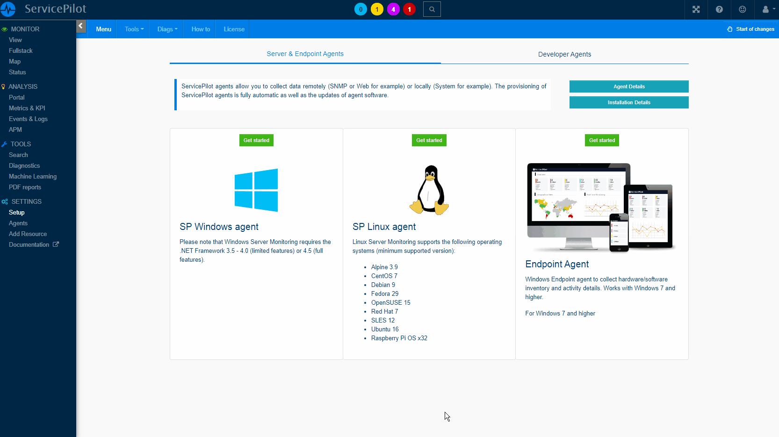Screen dimensions: 779x437
Task: Select the Menu item in blue toolbar
Action: coord(103,29)
